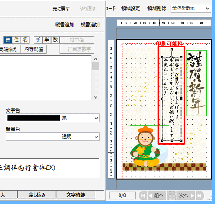Select 均等配置 alignment
This screenshot has width=215, height=204.
tap(34, 49)
